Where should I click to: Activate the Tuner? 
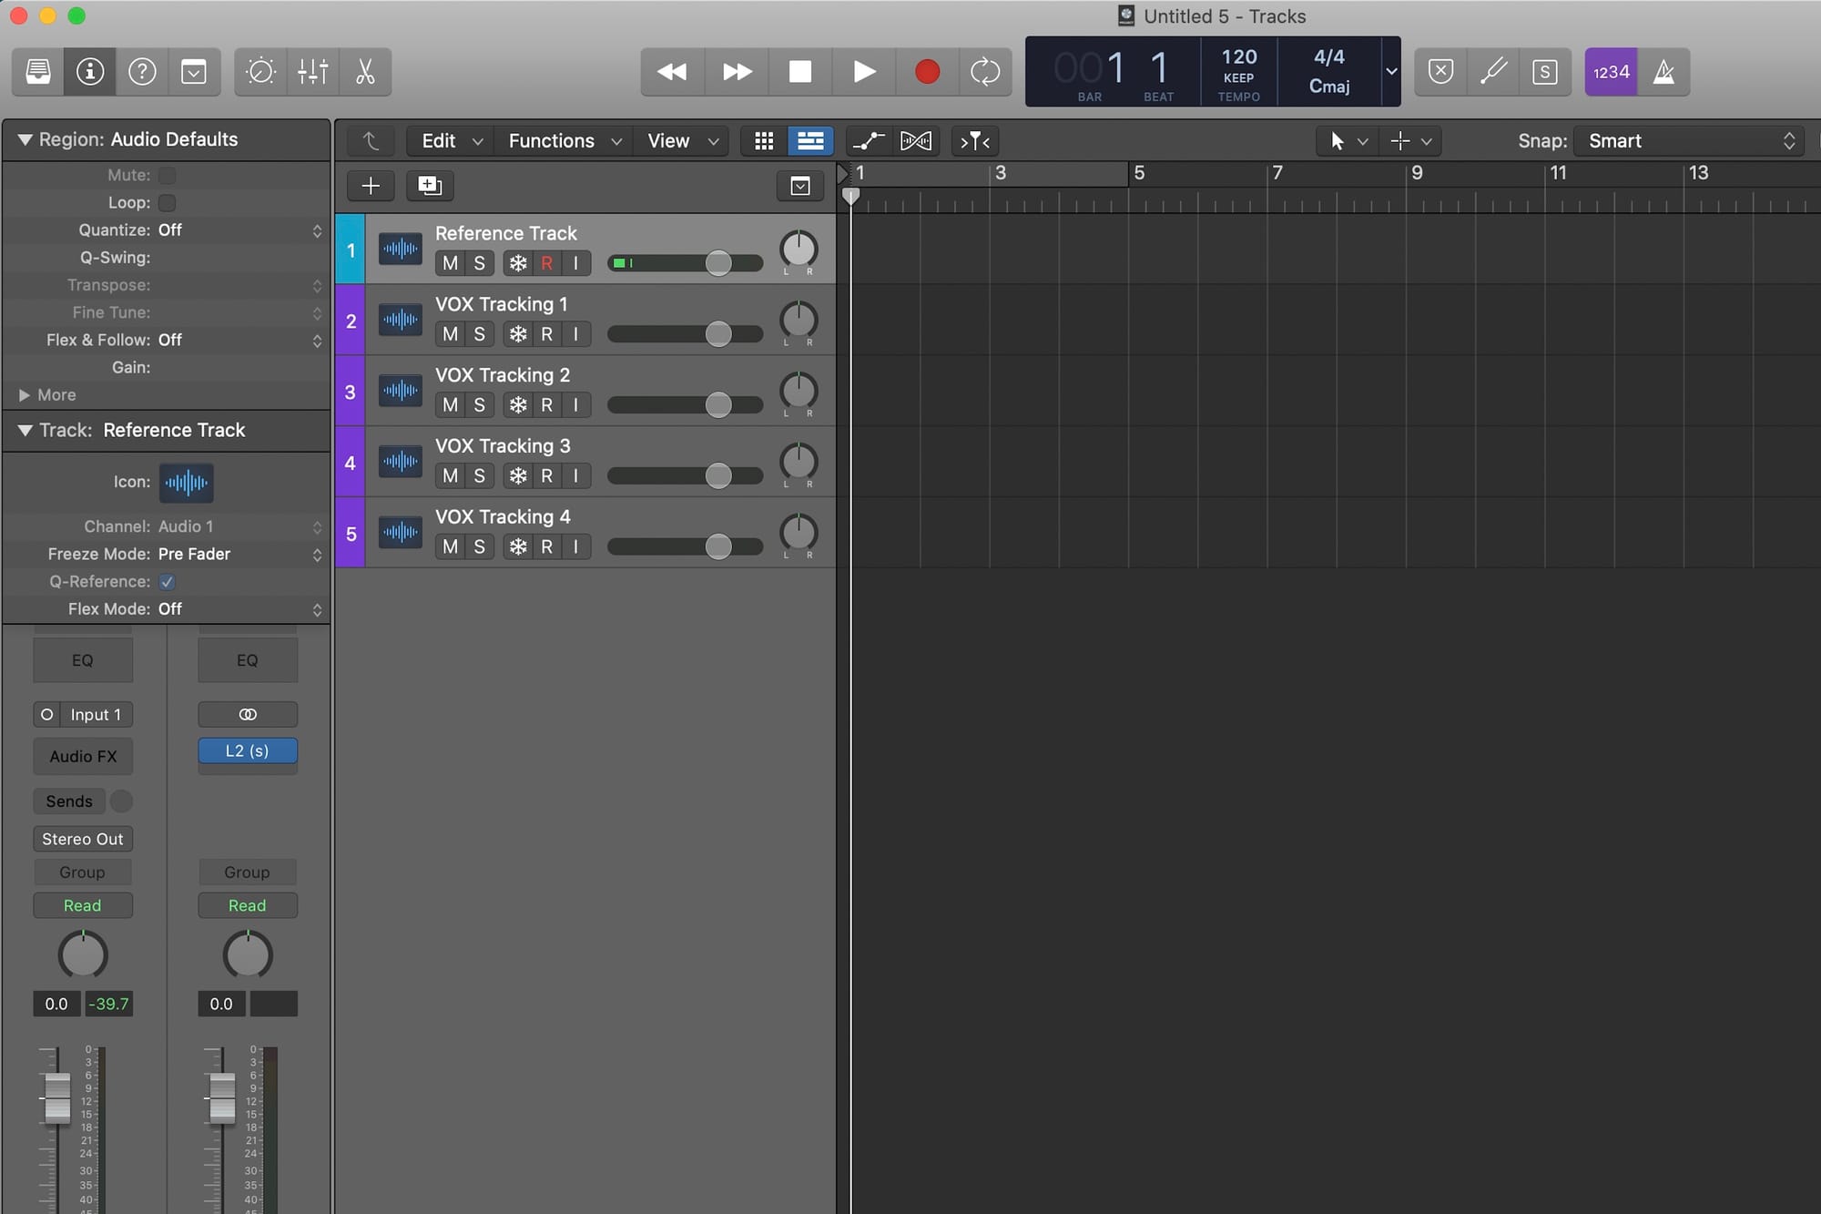[1492, 71]
